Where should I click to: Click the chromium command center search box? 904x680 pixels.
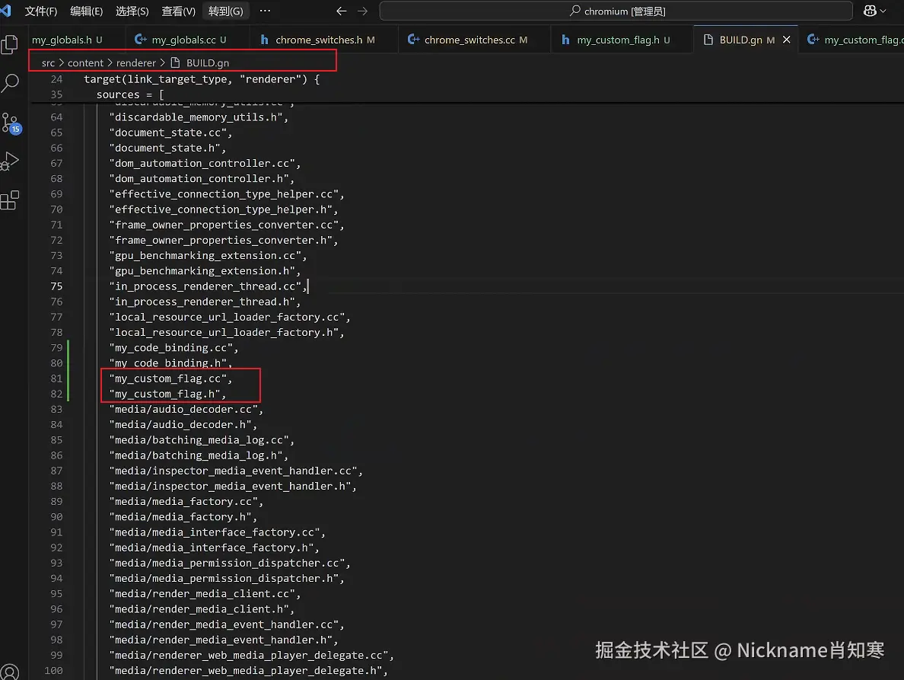pos(616,11)
